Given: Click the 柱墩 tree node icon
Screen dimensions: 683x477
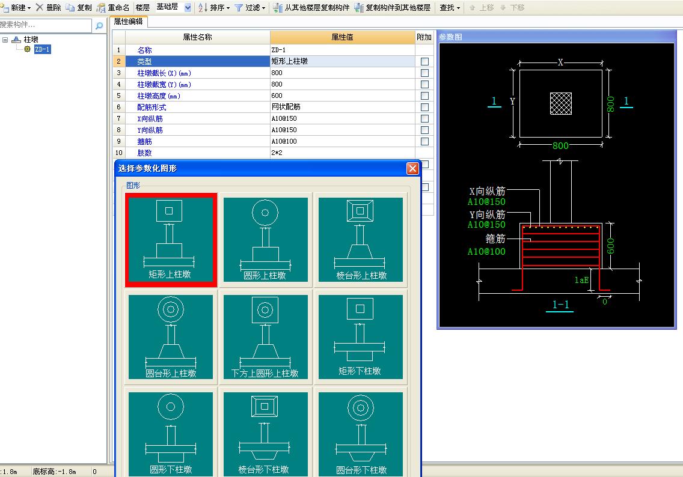Looking at the screenshot, I should (16, 40).
